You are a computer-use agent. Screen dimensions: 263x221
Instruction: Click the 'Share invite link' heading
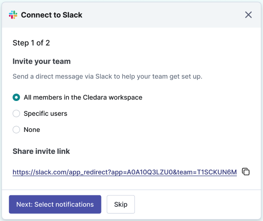click(x=41, y=151)
